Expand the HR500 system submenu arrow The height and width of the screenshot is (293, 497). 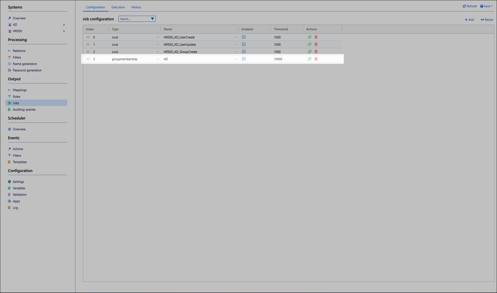tap(64, 31)
